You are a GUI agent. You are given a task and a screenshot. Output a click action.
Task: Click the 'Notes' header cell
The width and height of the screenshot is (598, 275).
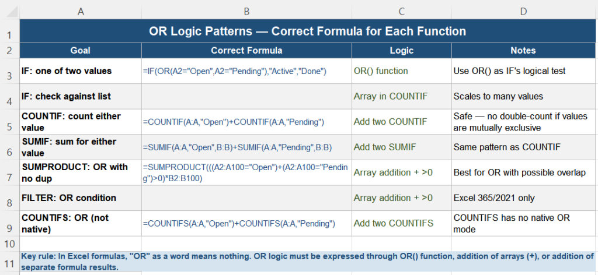[x=523, y=51]
